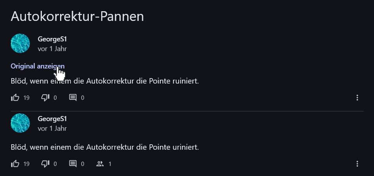This screenshot has height=176, width=374.
Task: Open the avatar of the top comment
Action: tap(20, 43)
